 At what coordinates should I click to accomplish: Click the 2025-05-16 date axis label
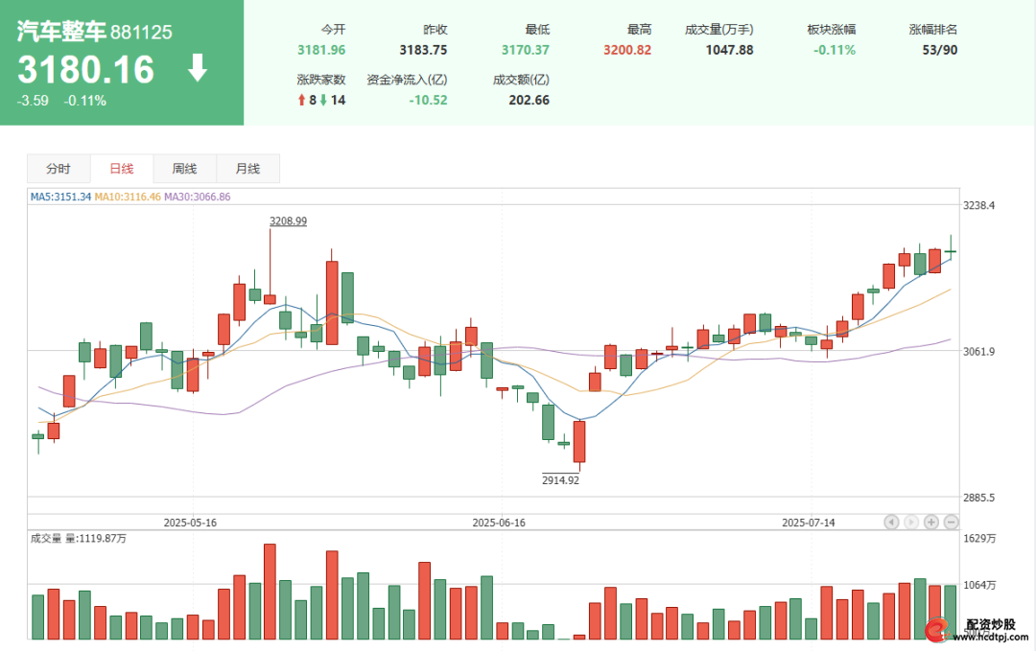tap(190, 523)
